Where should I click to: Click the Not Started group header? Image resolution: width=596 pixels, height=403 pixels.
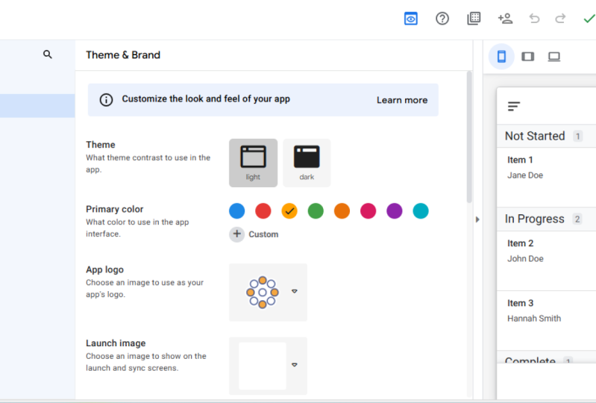[546, 136]
